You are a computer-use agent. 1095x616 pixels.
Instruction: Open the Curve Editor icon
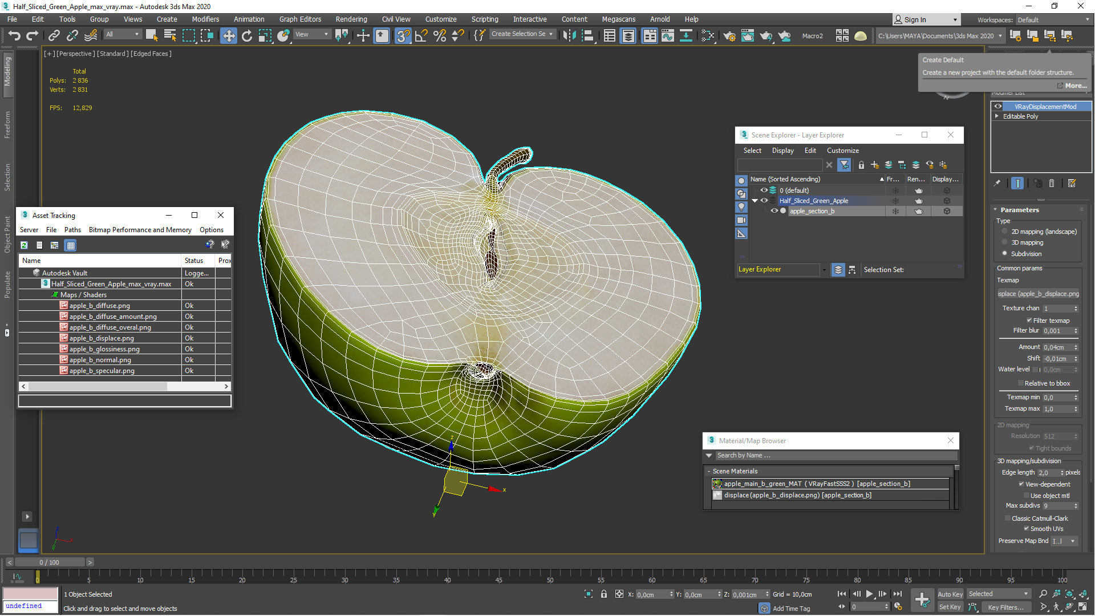click(x=667, y=35)
